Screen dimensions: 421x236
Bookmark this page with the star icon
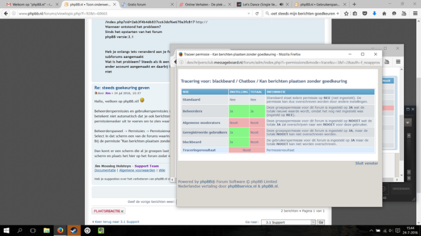(x=346, y=13)
